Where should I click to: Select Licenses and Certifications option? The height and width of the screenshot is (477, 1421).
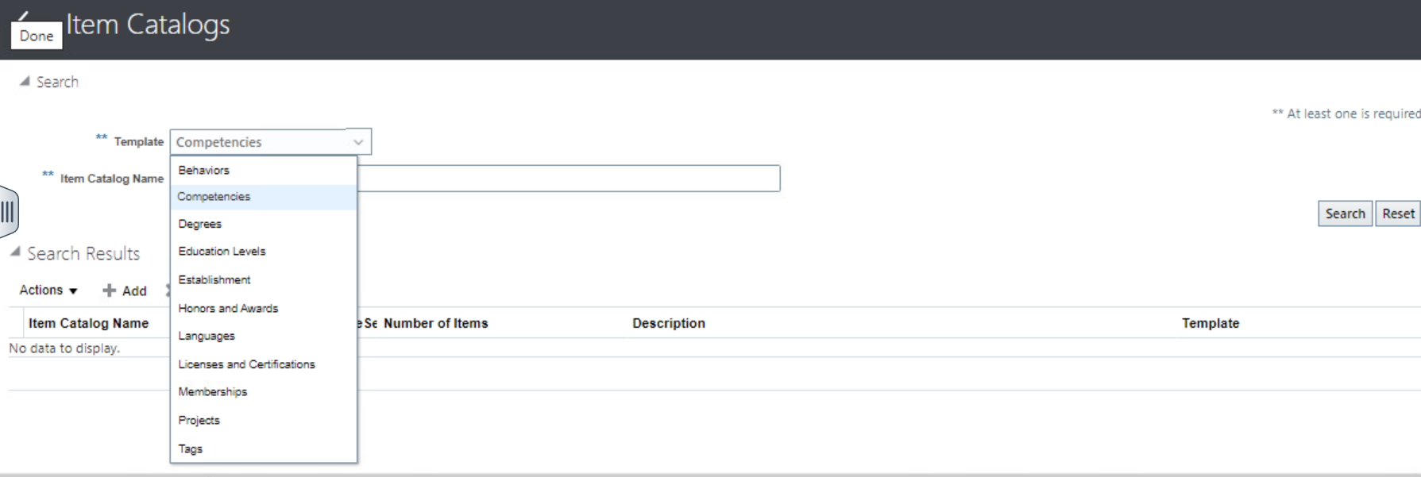(264, 364)
